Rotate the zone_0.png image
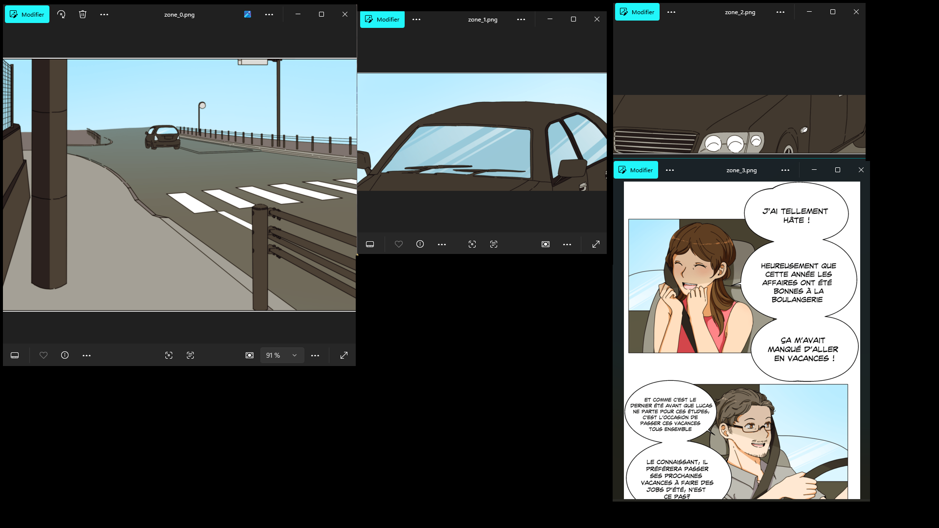Viewport: 939px width, 528px height. (x=61, y=15)
